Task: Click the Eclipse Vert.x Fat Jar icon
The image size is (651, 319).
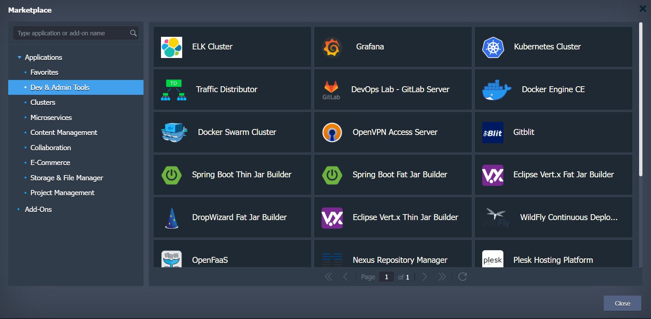Action: point(493,175)
